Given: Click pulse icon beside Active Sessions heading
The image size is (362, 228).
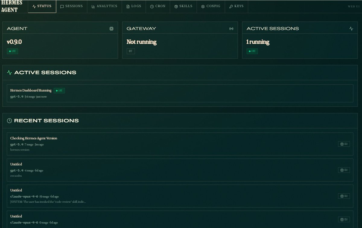Looking at the screenshot, I should (x=10, y=73).
